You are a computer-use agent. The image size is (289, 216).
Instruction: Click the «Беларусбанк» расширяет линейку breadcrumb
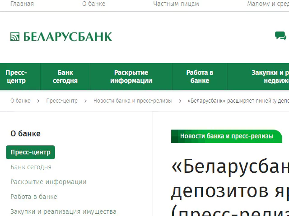[x=238, y=101]
